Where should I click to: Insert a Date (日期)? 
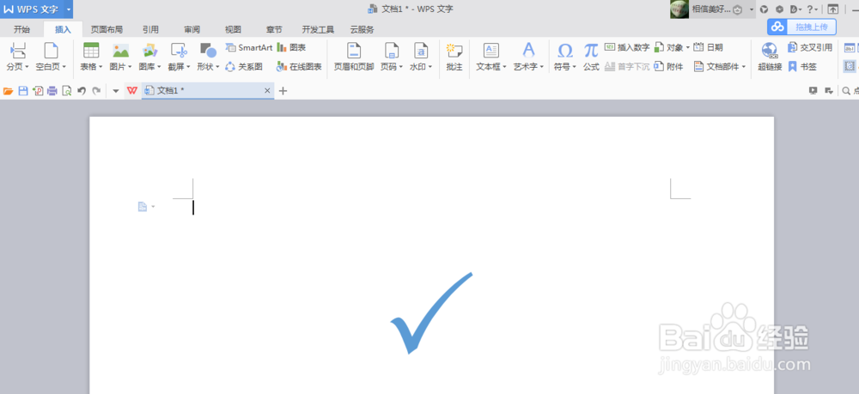tap(709, 47)
